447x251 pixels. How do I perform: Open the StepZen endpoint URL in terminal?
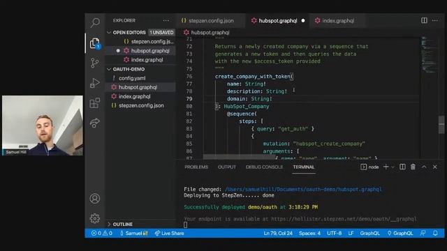click(x=344, y=219)
